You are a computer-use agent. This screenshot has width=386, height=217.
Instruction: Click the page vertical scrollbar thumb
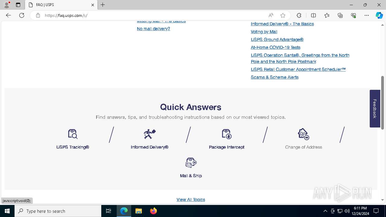click(382, 103)
